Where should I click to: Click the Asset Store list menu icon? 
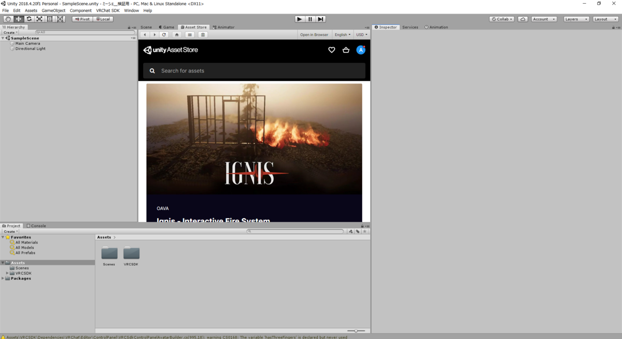click(x=190, y=35)
